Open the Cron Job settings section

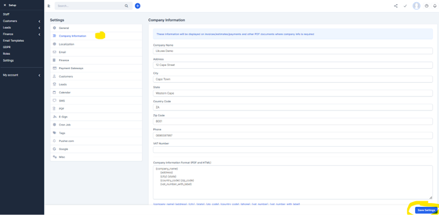pos(65,125)
